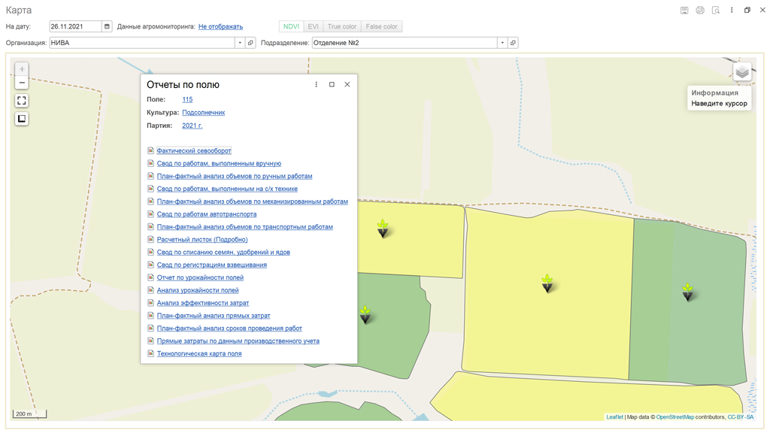Image resolution: width=770 pixels, height=433 pixels.
Task: Click the Подсолнечник culture link
Action: click(203, 113)
